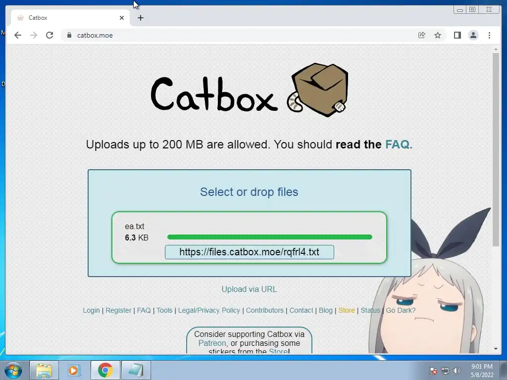
Task: Switch to Chrome in the taskbar
Action: [x=105, y=370]
